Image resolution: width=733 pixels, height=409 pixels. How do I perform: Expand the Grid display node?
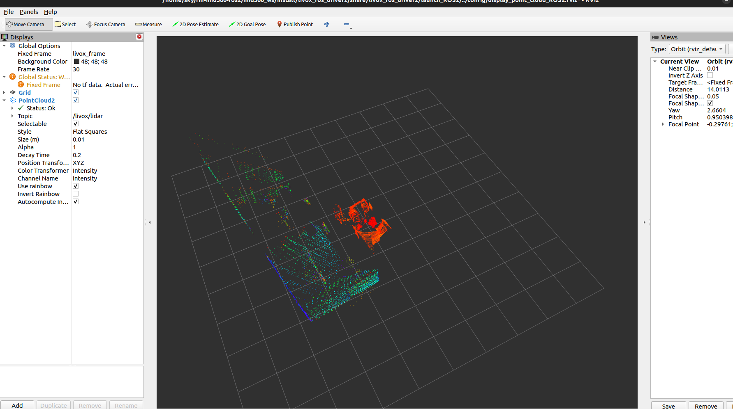(4, 92)
